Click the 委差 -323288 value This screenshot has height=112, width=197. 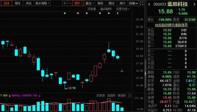[189, 20]
